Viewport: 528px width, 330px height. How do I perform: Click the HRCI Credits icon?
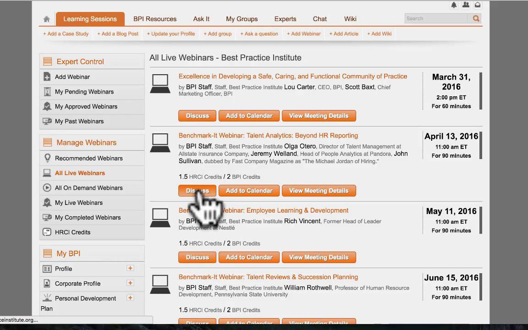click(x=47, y=232)
